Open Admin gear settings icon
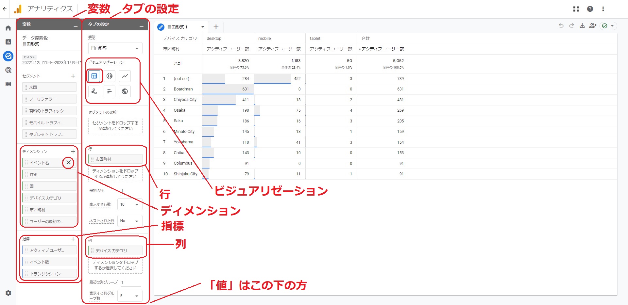 point(8,293)
